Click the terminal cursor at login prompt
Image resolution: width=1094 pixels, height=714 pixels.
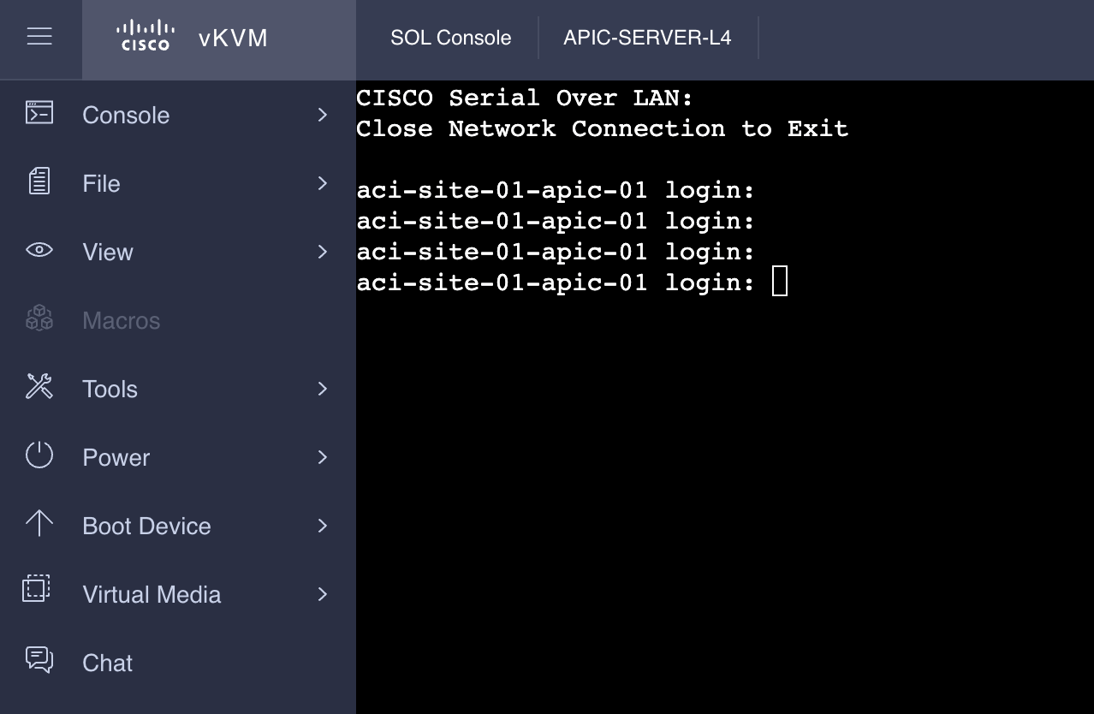[x=779, y=282]
